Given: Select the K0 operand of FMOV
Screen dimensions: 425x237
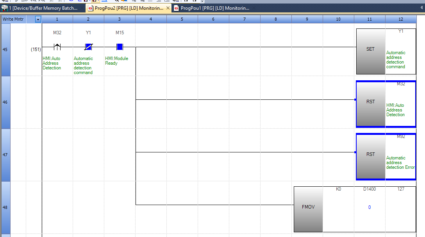Looking at the screenshot, I should (x=338, y=189).
